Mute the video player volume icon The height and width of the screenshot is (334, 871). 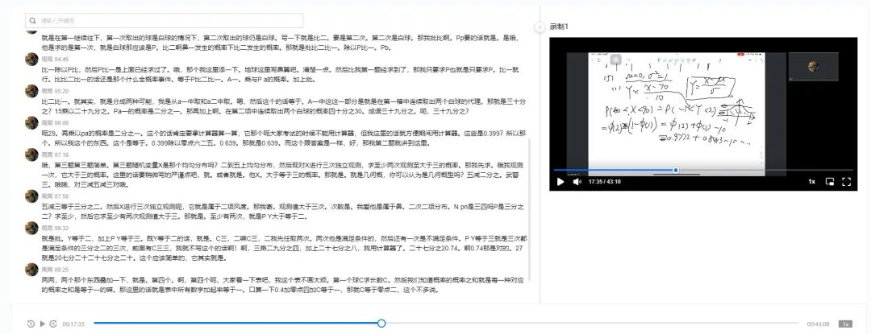point(577,182)
